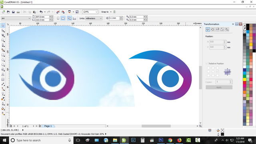Select the center anchor radio button
256x144 pixels.
(x=213, y=72)
